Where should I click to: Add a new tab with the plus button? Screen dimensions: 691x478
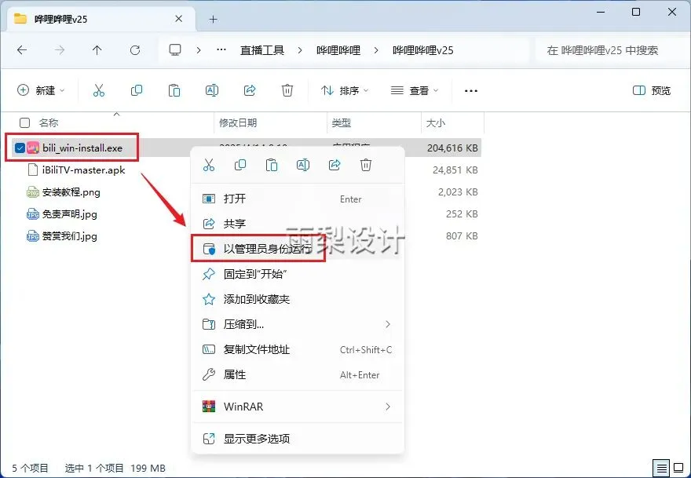click(214, 19)
